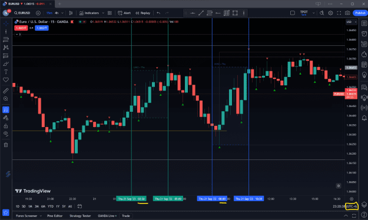Open the Strategy Tester tab
368x220 pixels.
pyautogui.click(x=80, y=216)
